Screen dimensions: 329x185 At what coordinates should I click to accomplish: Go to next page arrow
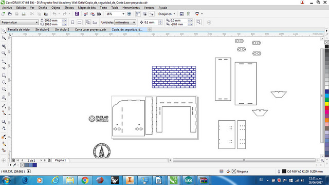point(41,160)
